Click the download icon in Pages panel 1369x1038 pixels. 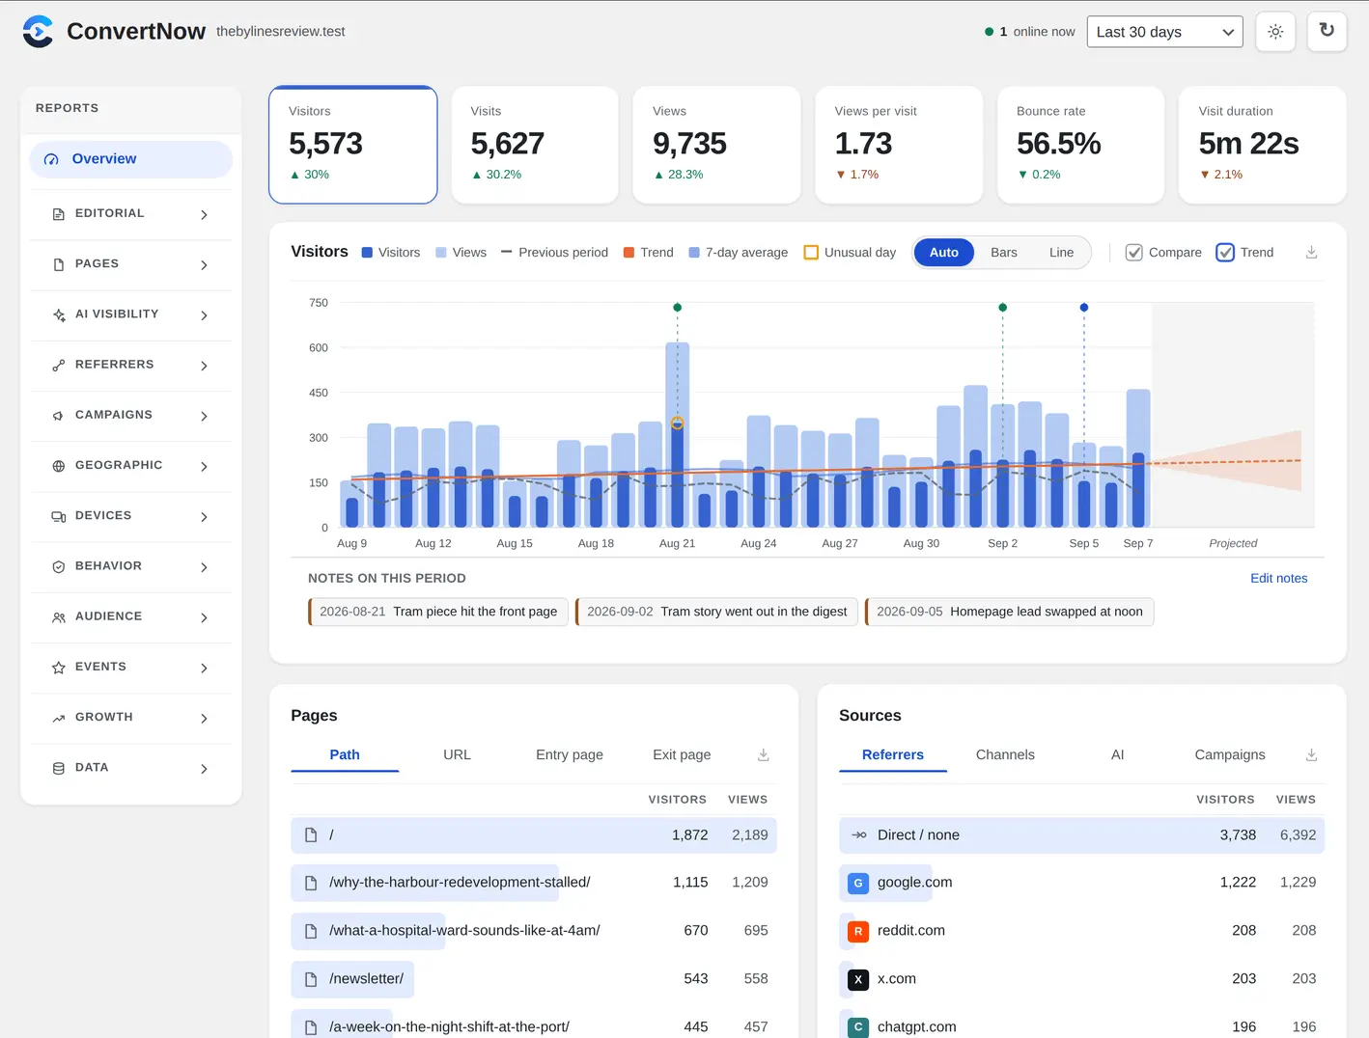click(763, 755)
